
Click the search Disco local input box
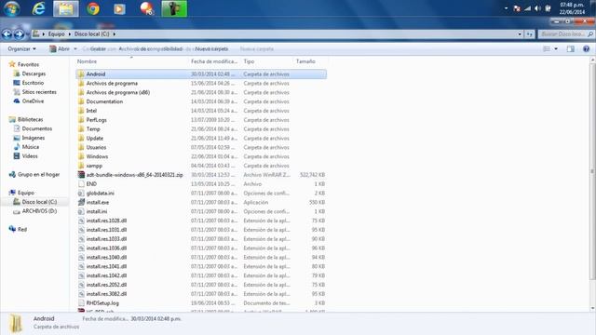(x=565, y=34)
